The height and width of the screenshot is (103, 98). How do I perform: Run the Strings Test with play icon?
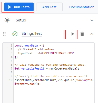pyautogui.click(x=73, y=34)
